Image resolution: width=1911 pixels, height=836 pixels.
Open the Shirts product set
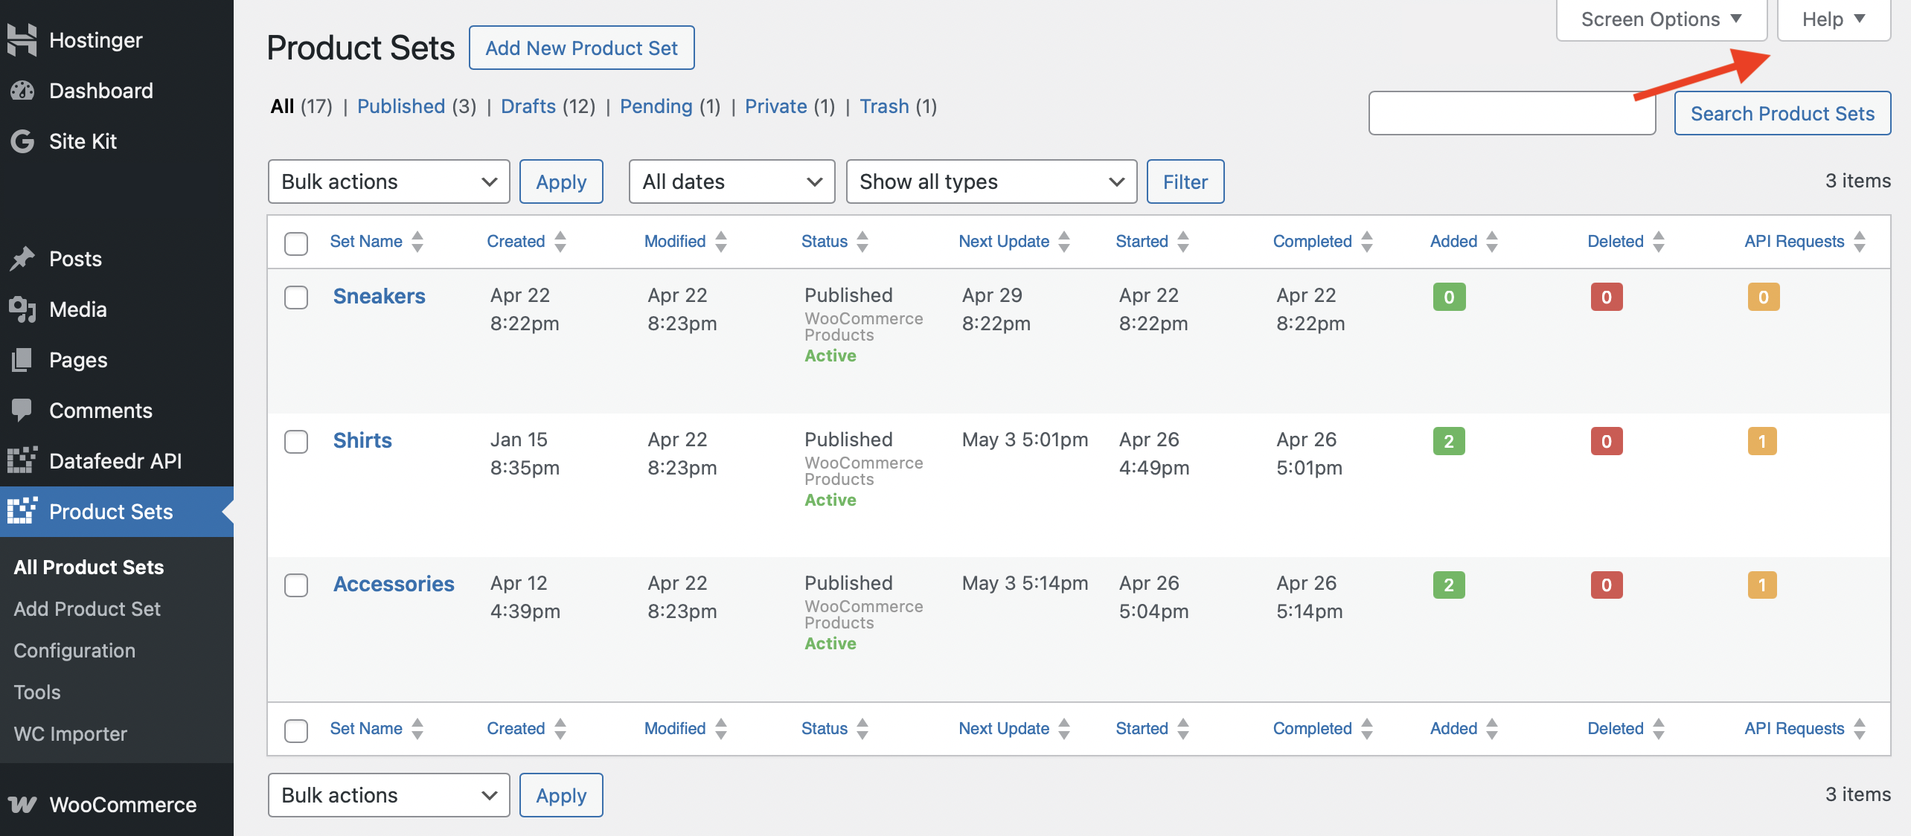(362, 440)
